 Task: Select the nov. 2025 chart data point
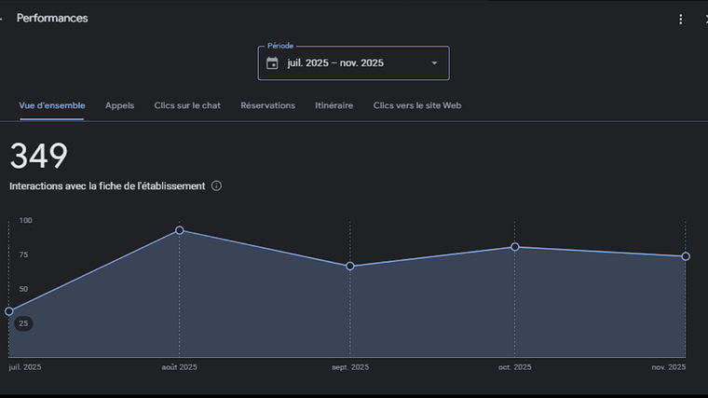point(686,256)
